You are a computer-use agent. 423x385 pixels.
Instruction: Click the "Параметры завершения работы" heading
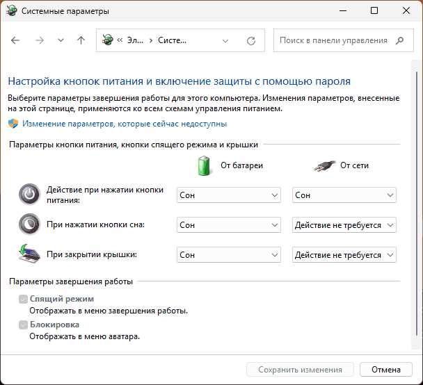coord(71,281)
